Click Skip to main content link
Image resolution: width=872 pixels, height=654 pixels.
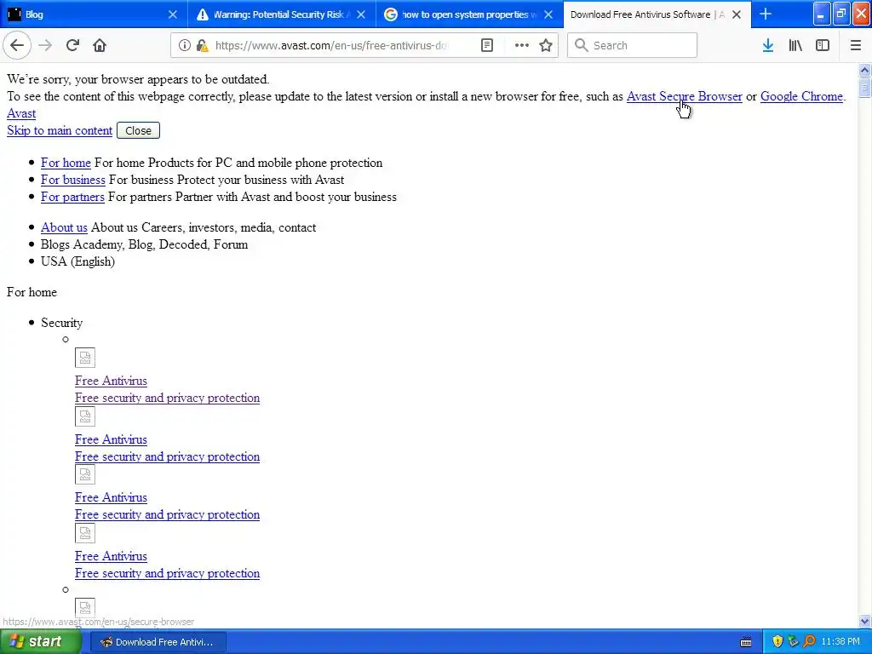(60, 130)
